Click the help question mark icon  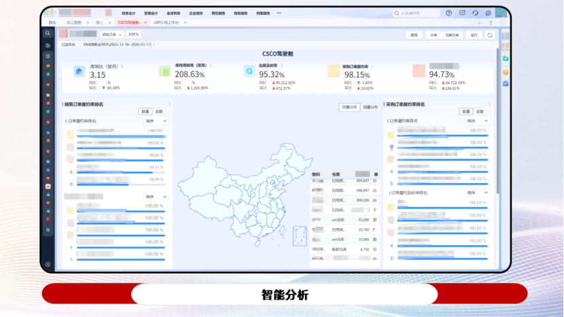point(448,13)
